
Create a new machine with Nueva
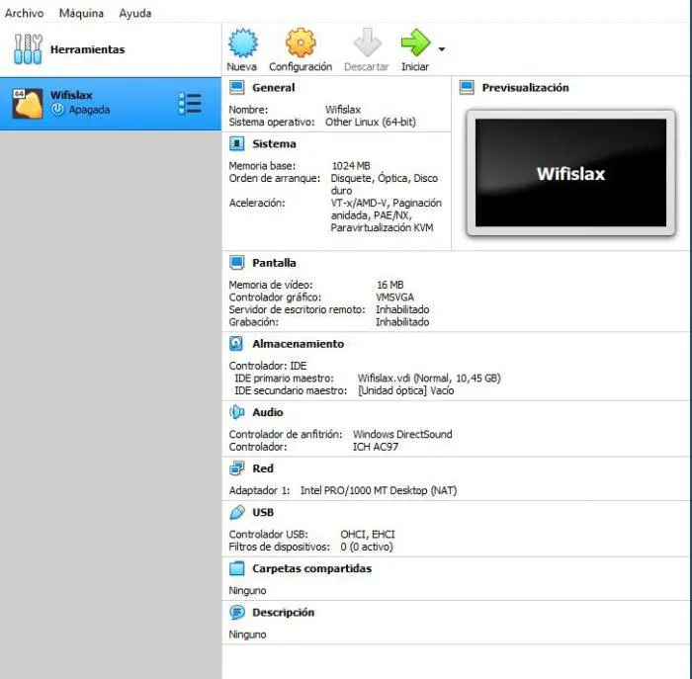[242, 49]
